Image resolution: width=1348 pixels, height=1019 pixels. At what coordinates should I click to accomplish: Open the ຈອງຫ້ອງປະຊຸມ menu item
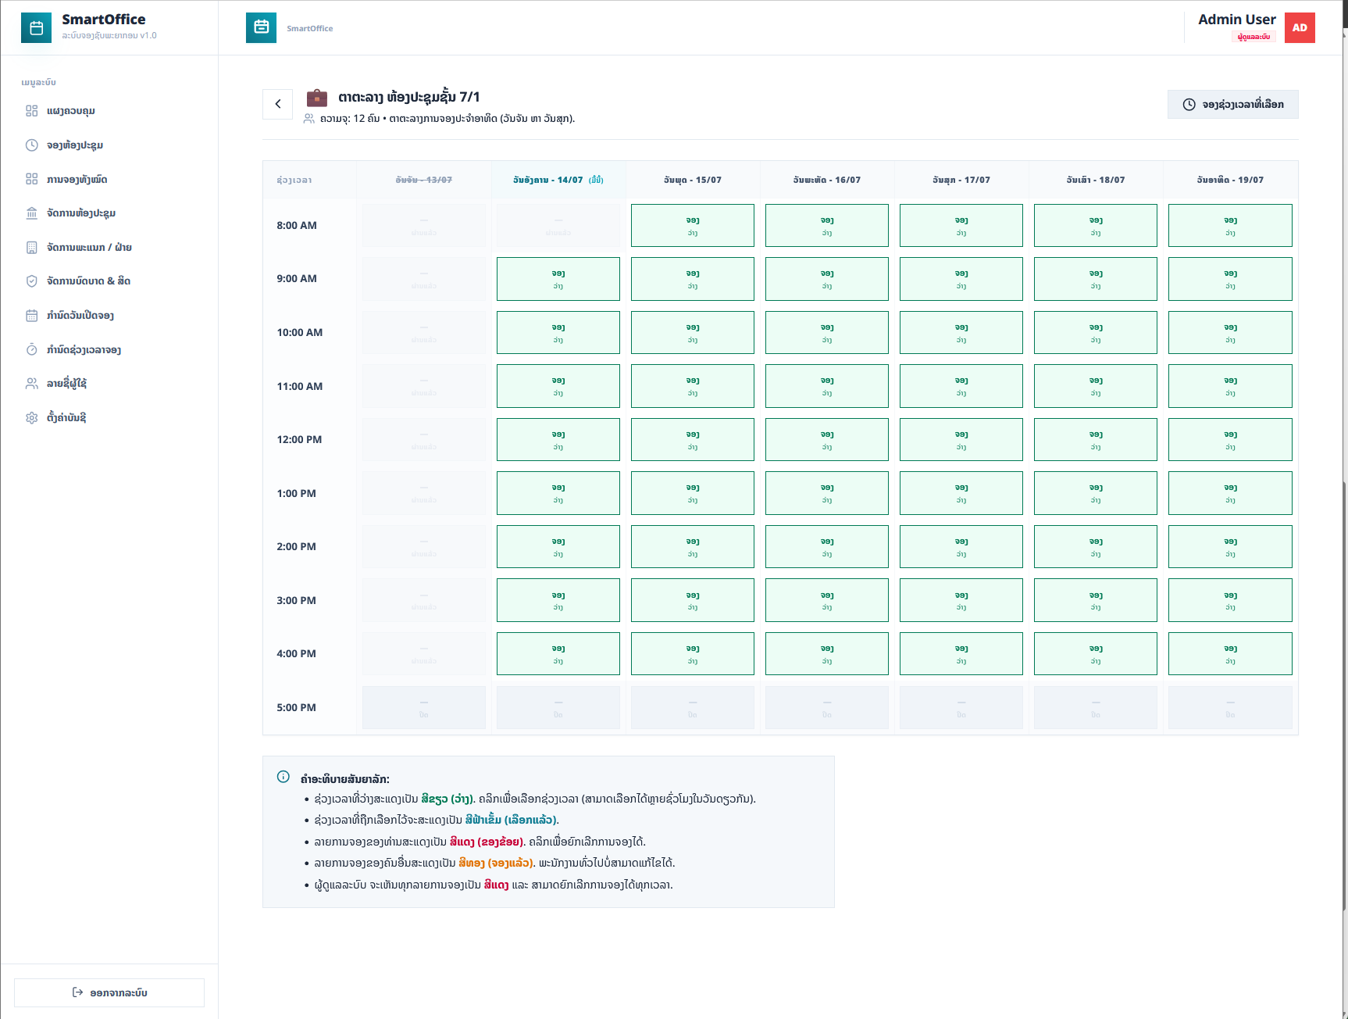coord(109,145)
